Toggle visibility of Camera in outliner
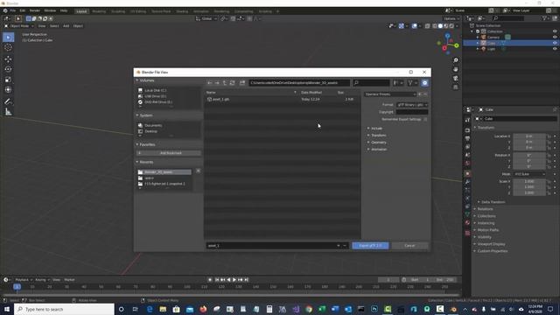 pos(555,37)
